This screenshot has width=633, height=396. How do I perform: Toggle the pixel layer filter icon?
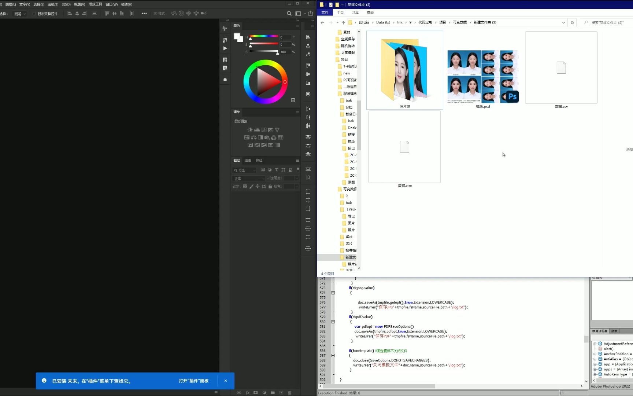pyautogui.click(x=263, y=170)
